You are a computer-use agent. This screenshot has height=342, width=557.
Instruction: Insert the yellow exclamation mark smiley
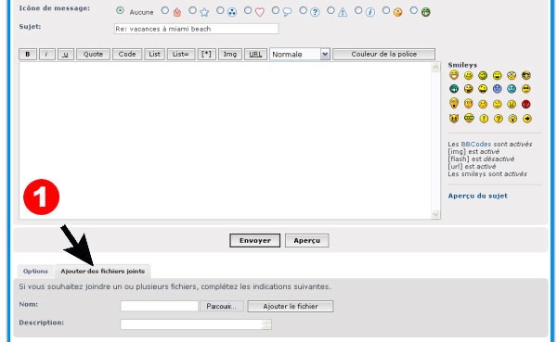pos(484,119)
